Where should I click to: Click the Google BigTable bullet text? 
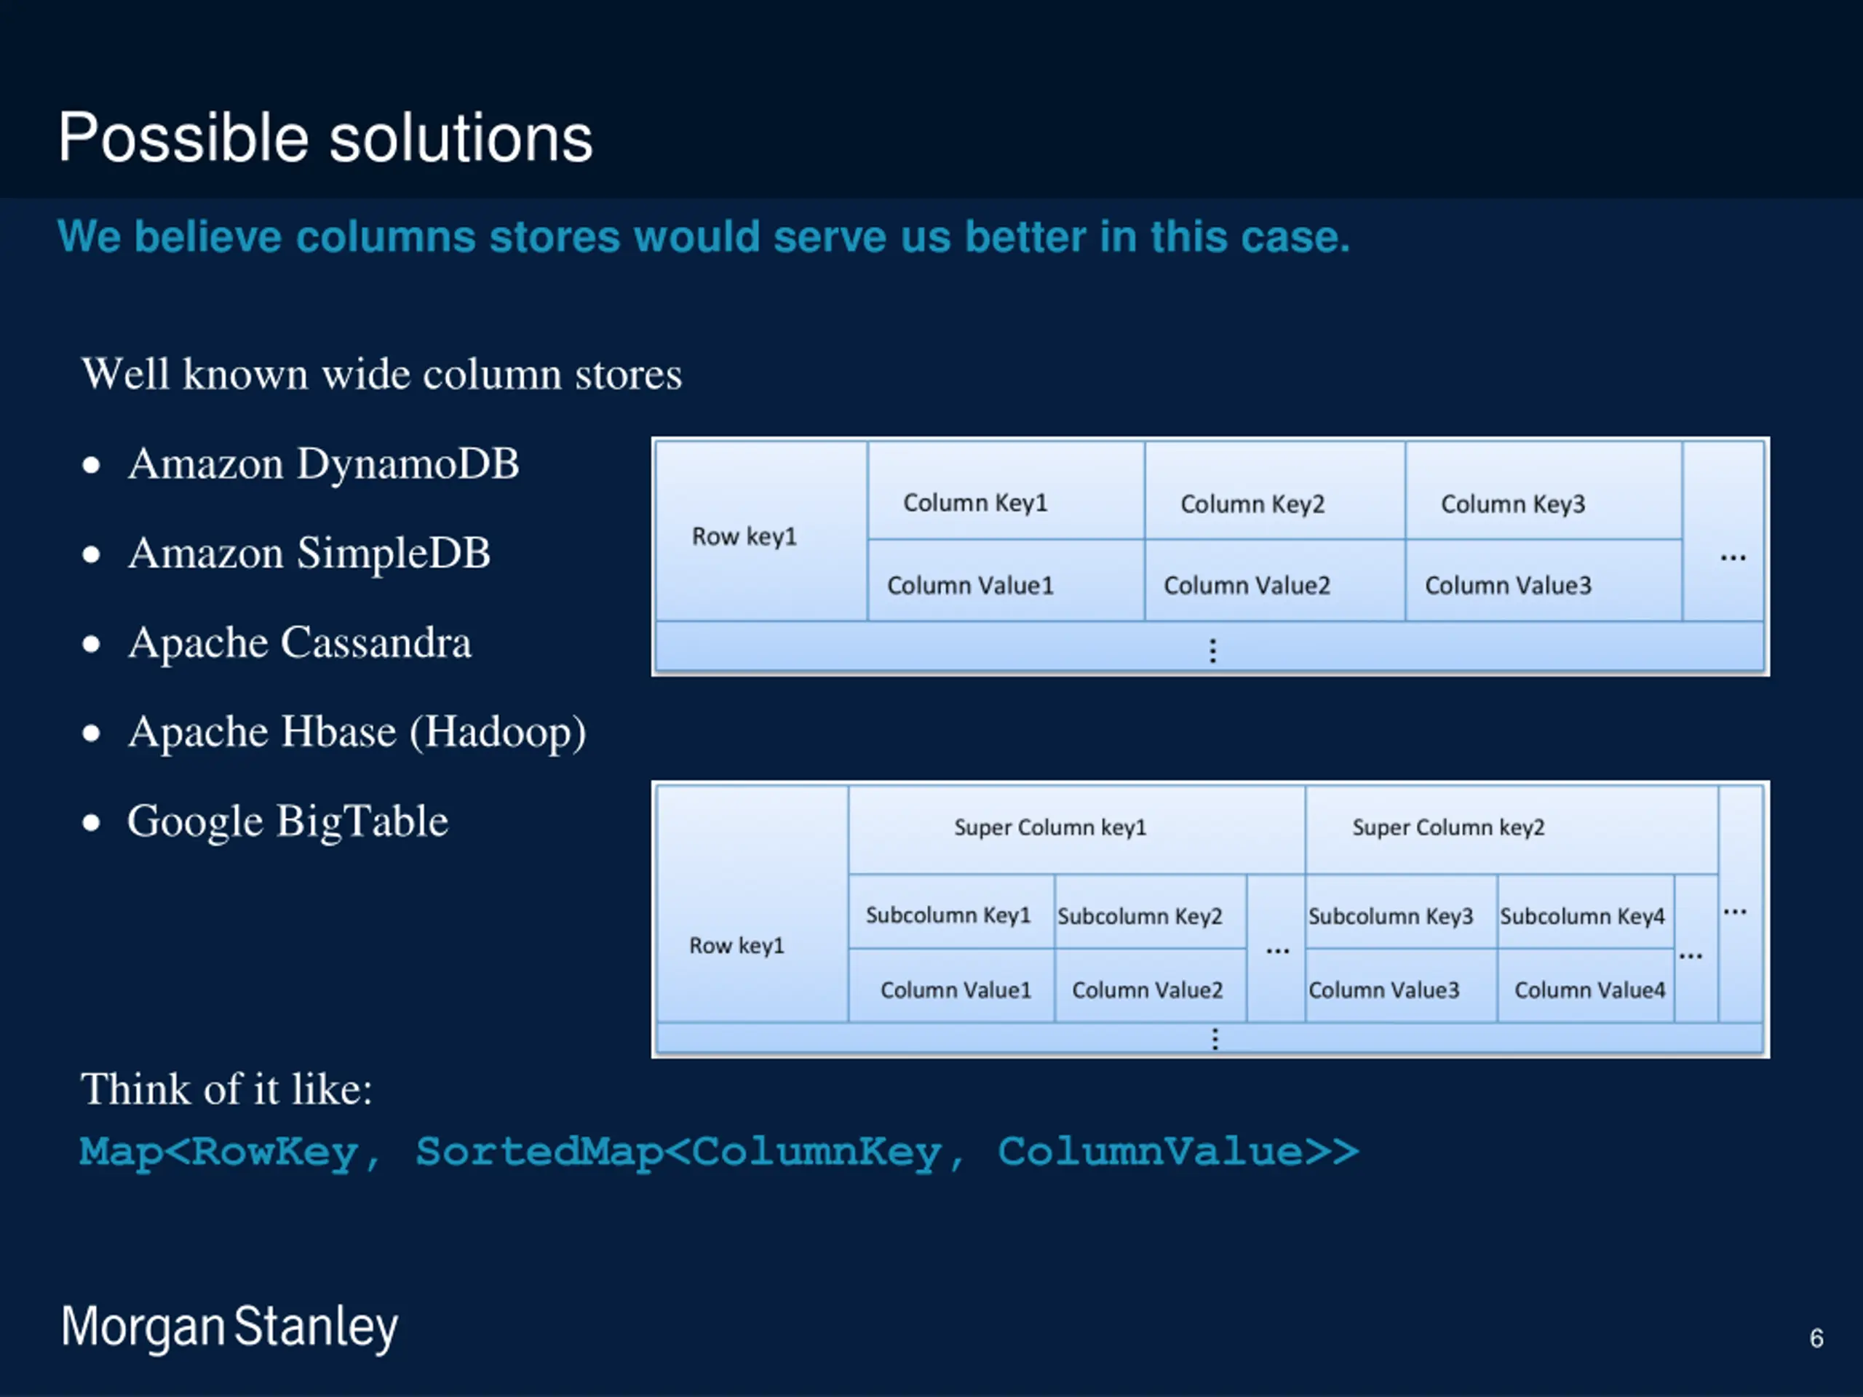point(288,821)
